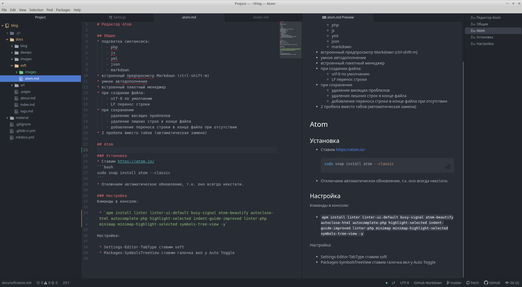Screen dimensions: 522x287
Task: Click the cursor position 23:1 indicator
Action: click(66, 283)
